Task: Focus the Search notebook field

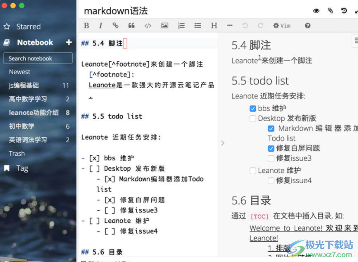Action: [38, 58]
